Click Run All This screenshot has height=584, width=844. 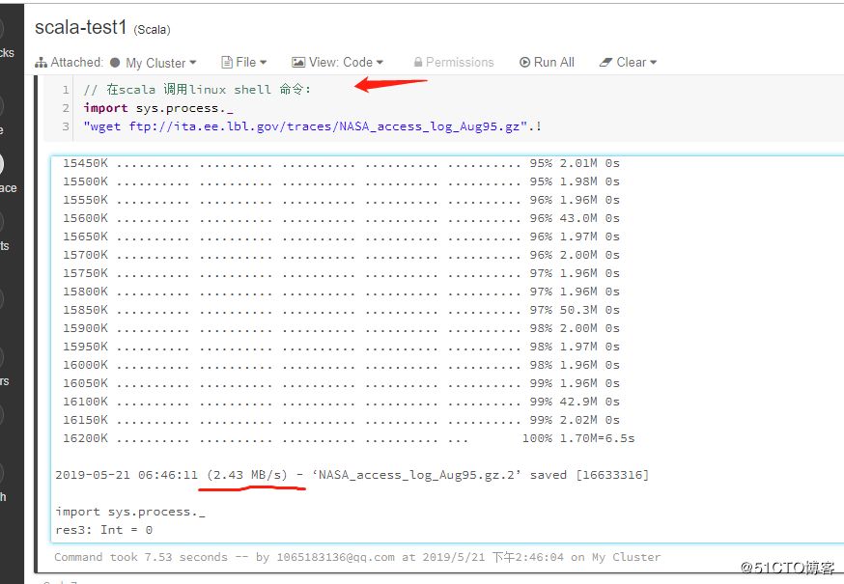point(547,63)
